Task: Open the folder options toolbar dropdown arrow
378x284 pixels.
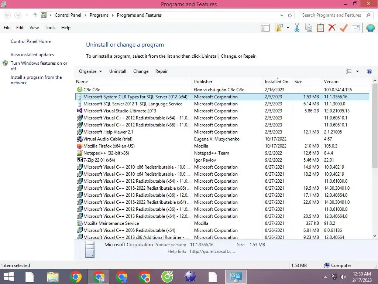Action: (x=288, y=28)
